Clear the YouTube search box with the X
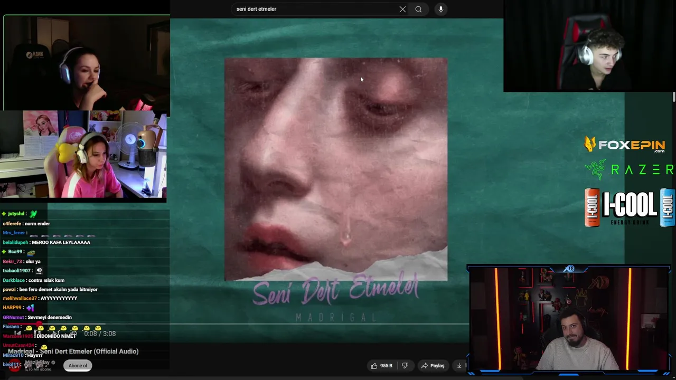This screenshot has height=380, width=676. pyautogui.click(x=402, y=9)
